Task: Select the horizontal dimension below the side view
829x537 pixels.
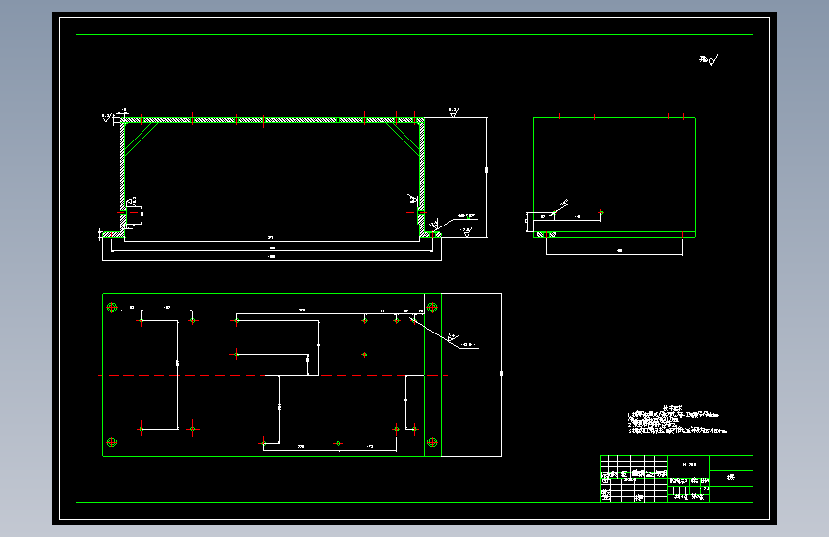Action: (x=615, y=252)
